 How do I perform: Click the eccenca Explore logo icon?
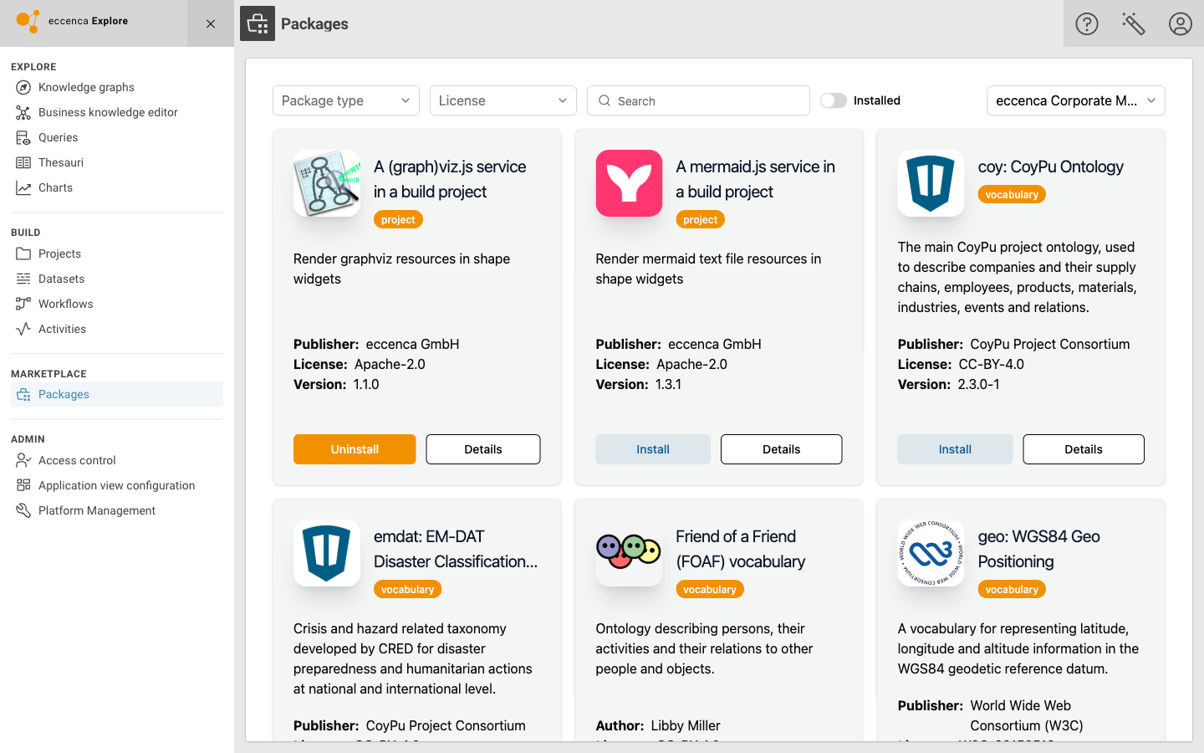pyautogui.click(x=28, y=22)
